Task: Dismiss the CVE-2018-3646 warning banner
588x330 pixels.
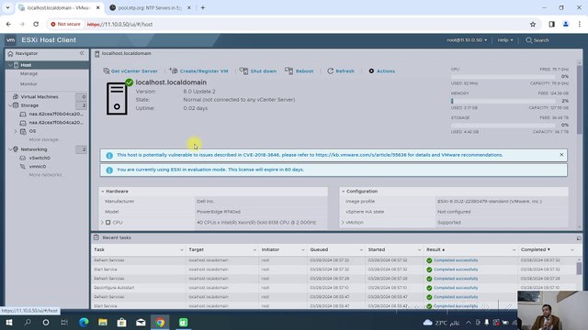Action: pos(561,155)
